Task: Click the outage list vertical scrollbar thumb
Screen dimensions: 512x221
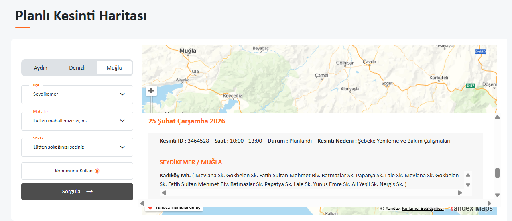Action: 498,173
